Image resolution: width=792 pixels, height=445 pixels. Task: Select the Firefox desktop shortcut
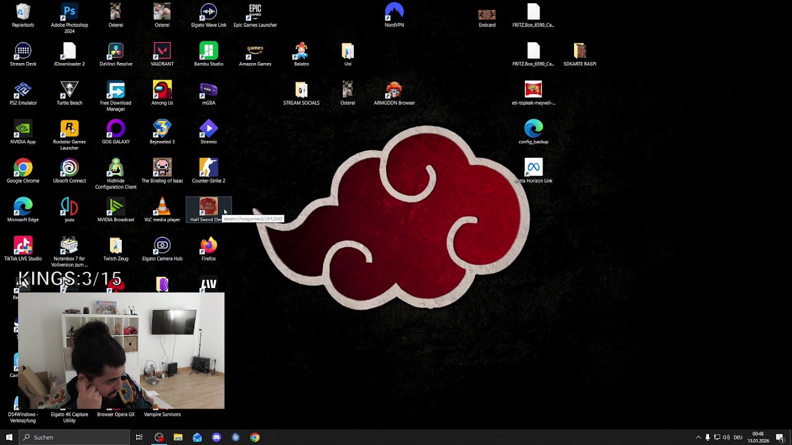(209, 250)
